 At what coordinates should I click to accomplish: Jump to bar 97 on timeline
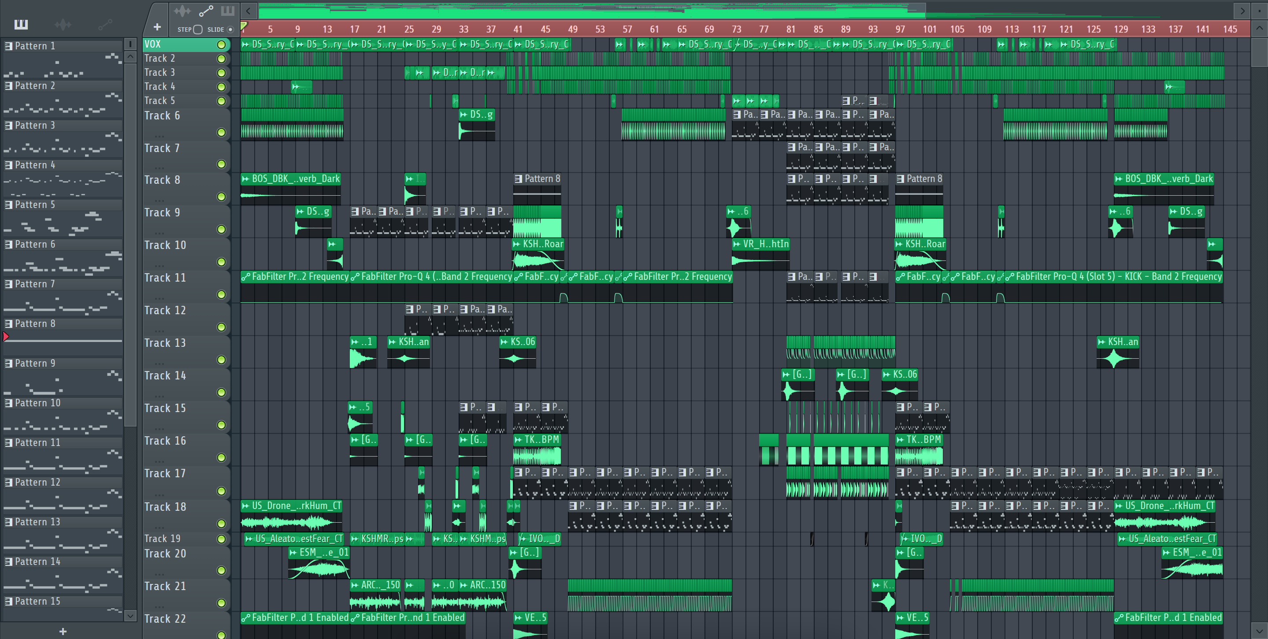click(x=900, y=29)
